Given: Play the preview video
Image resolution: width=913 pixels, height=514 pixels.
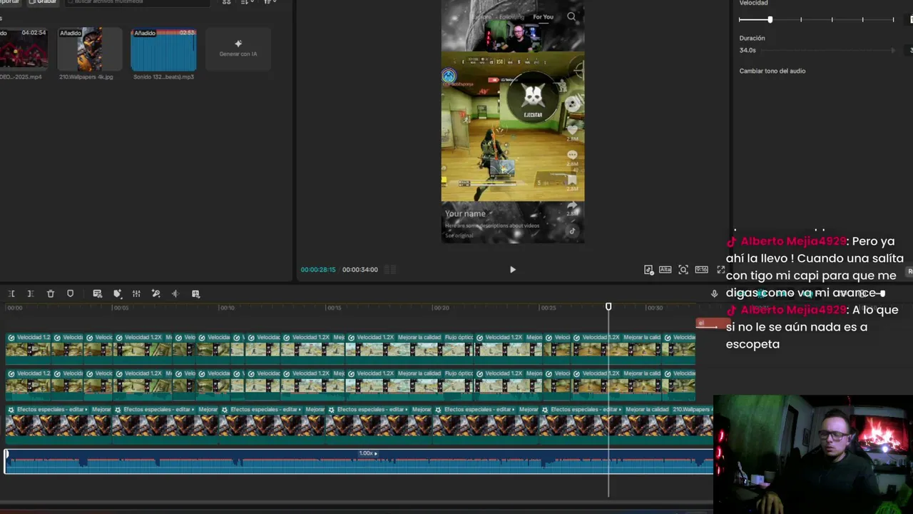Looking at the screenshot, I should coord(512,269).
